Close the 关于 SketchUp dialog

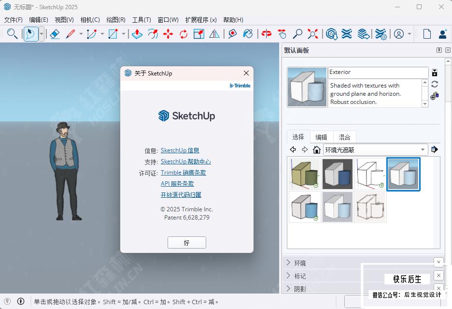(246, 73)
